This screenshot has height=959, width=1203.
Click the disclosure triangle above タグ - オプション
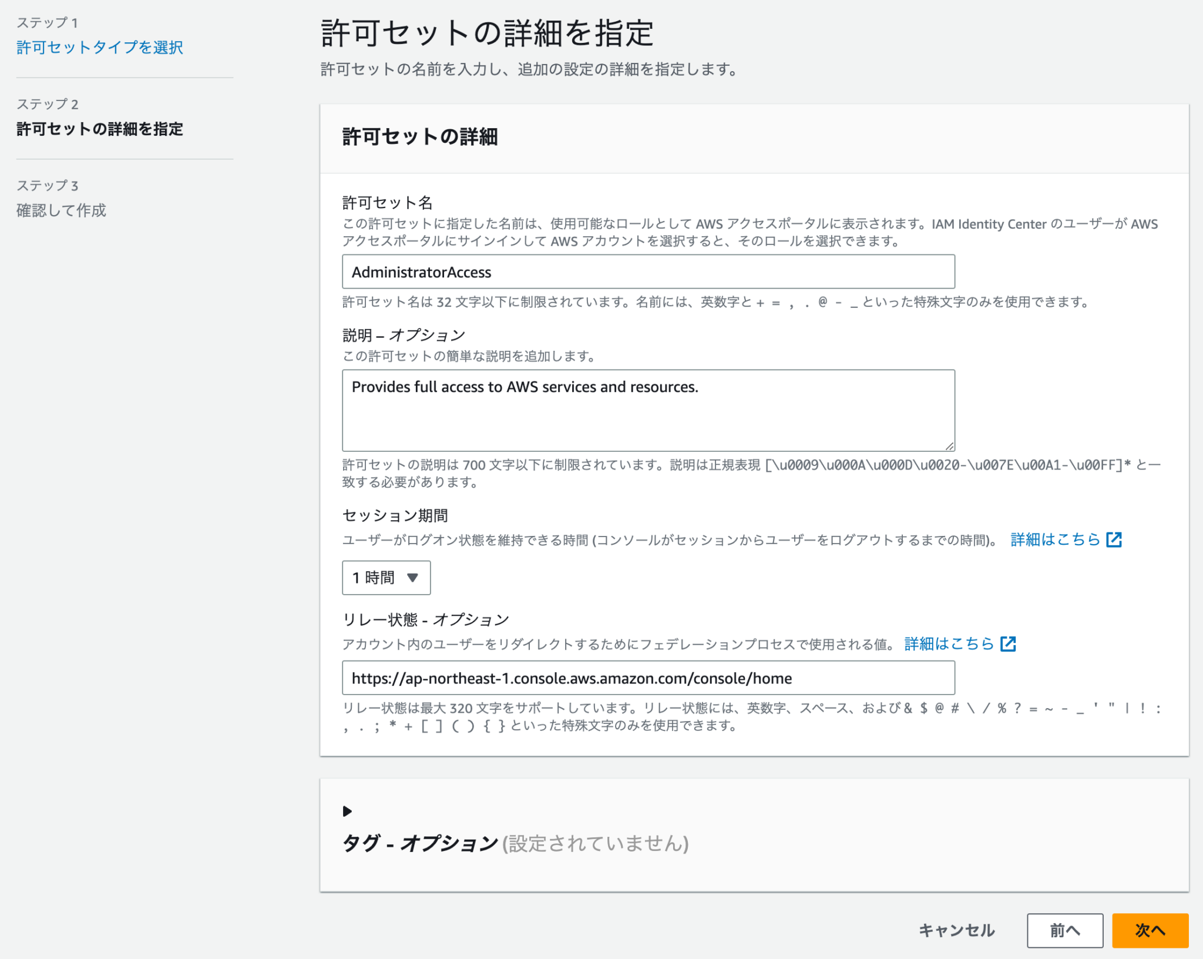click(x=347, y=812)
